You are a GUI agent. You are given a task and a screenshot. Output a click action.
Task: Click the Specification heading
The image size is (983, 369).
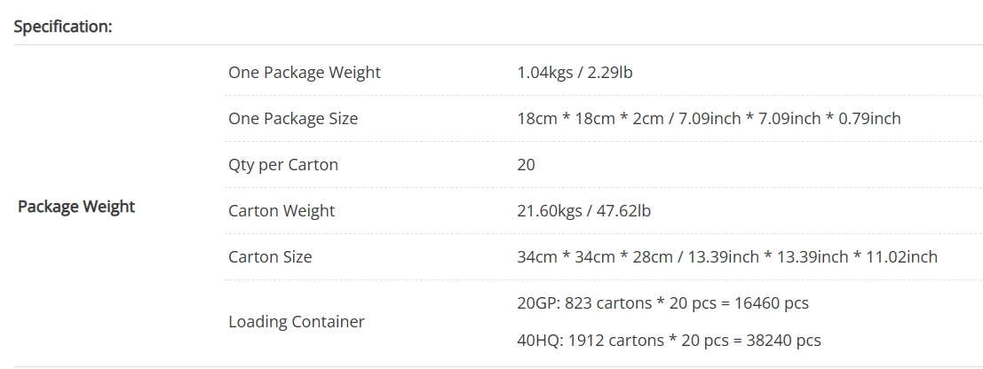(63, 27)
